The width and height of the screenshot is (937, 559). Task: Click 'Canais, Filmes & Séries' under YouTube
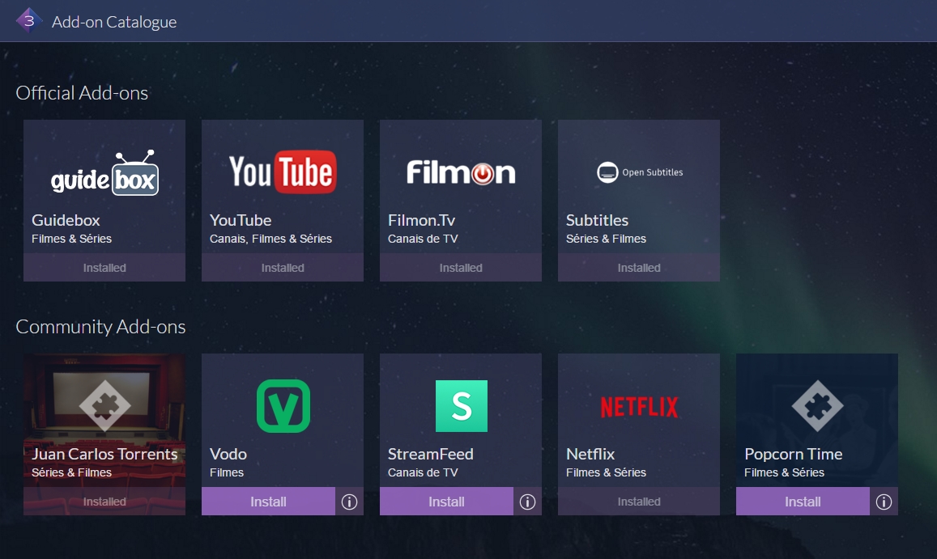point(270,239)
